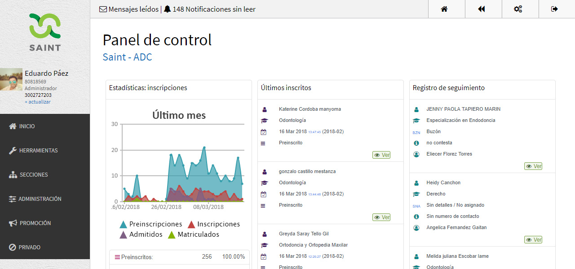Image resolution: width=575 pixels, height=269 pixels.
Task: Click info icon beside "no contesta"
Action: [x=416, y=143]
